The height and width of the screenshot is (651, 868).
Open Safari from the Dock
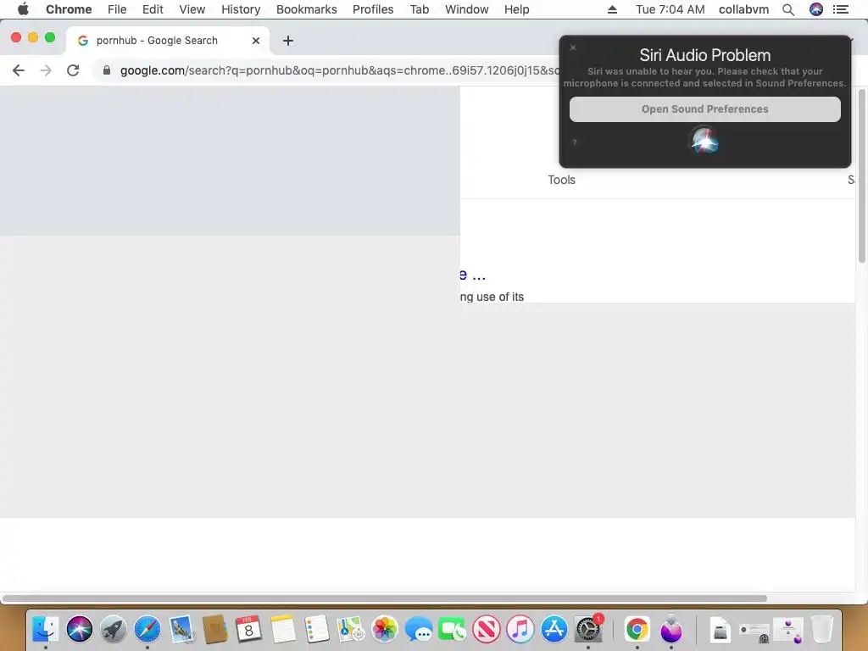147,629
